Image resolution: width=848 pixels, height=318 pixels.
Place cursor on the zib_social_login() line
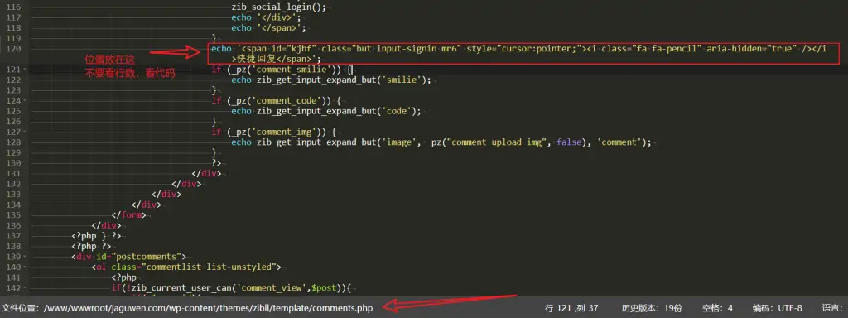click(x=278, y=7)
